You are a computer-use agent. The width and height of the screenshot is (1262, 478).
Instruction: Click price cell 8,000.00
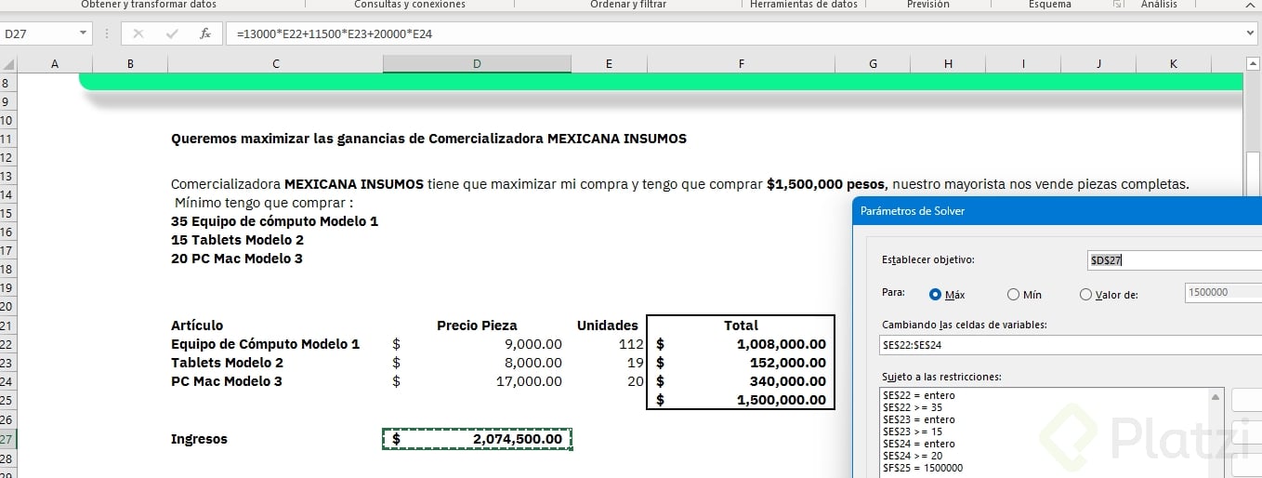(477, 363)
